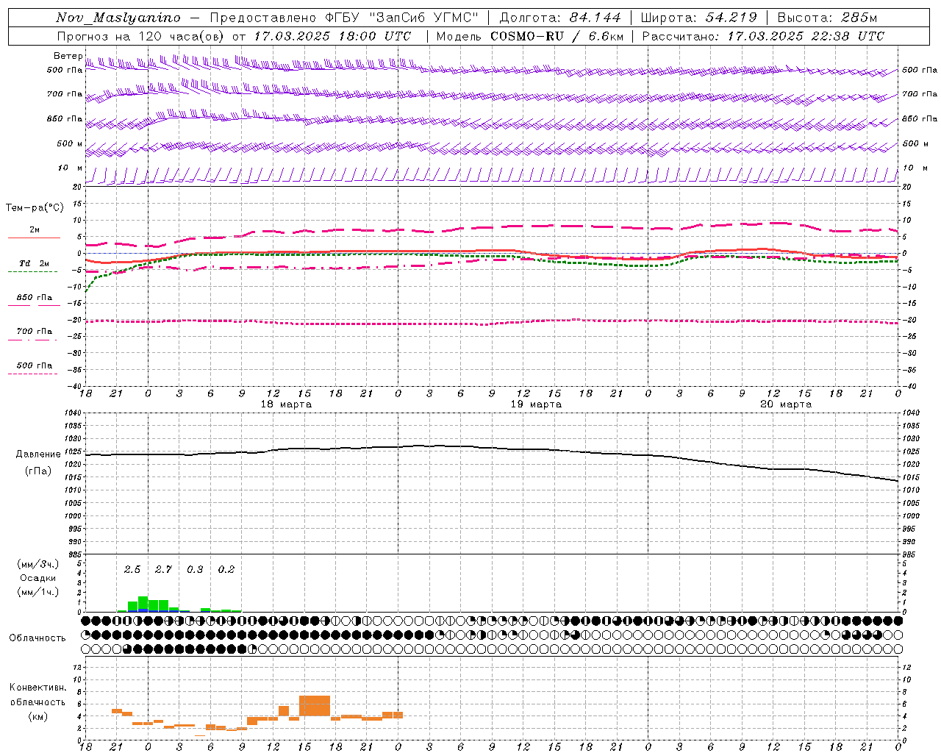Click the 2.7 precipitation total value
941x753 pixels.
163,570
